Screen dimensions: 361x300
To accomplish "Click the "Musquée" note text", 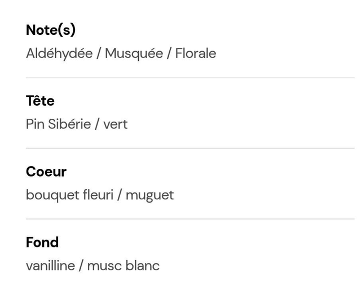I will [134, 53].
